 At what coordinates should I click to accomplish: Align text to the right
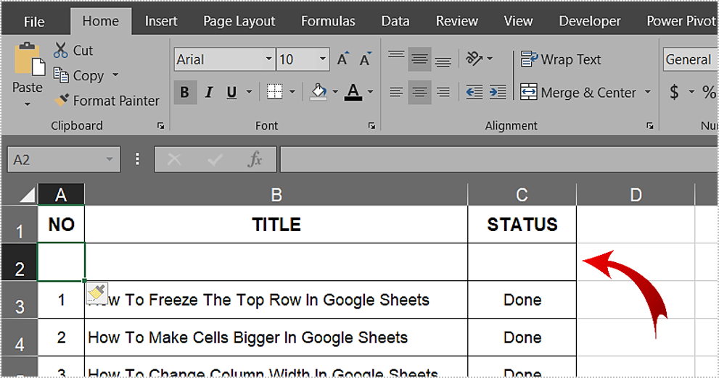443,93
